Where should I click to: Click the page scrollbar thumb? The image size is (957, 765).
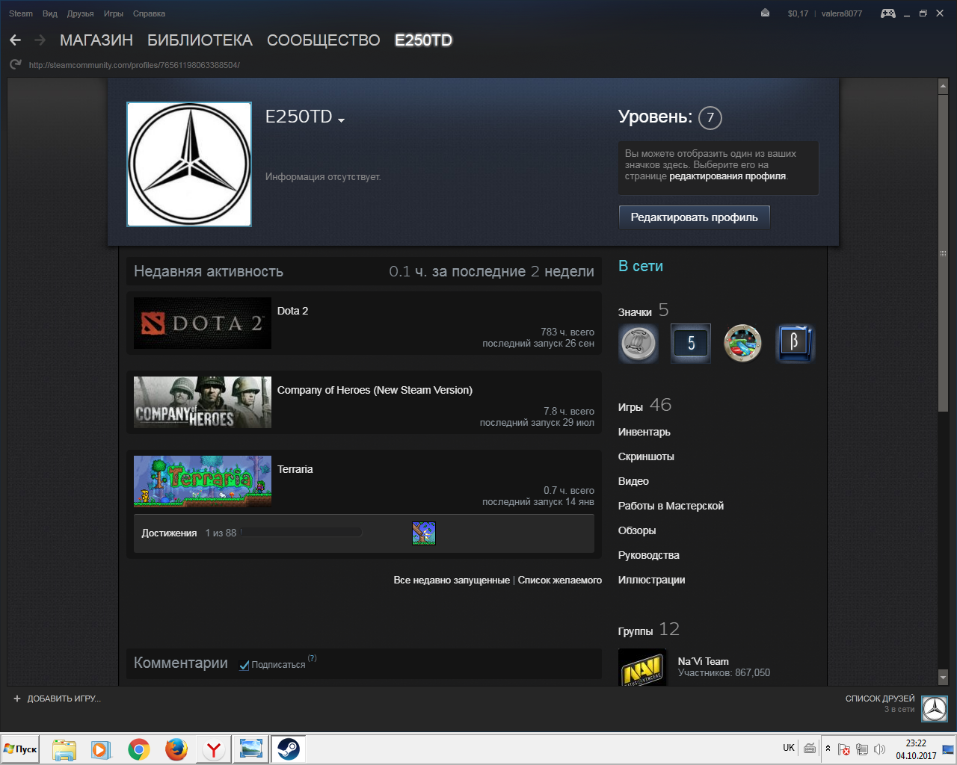[x=943, y=253]
